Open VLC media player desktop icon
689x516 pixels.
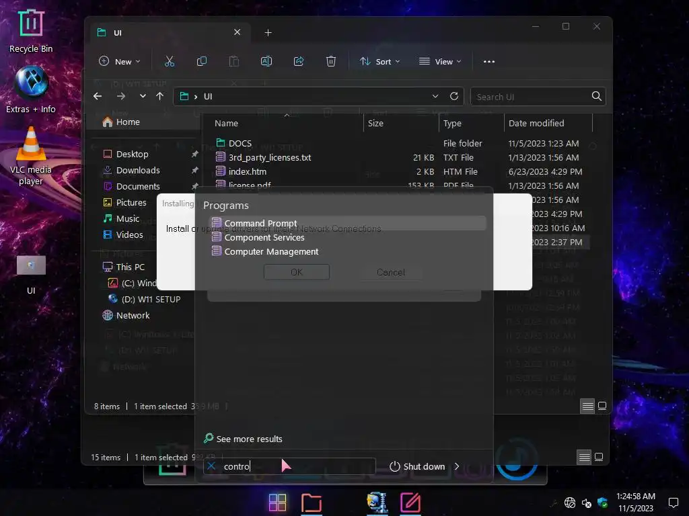click(x=31, y=156)
